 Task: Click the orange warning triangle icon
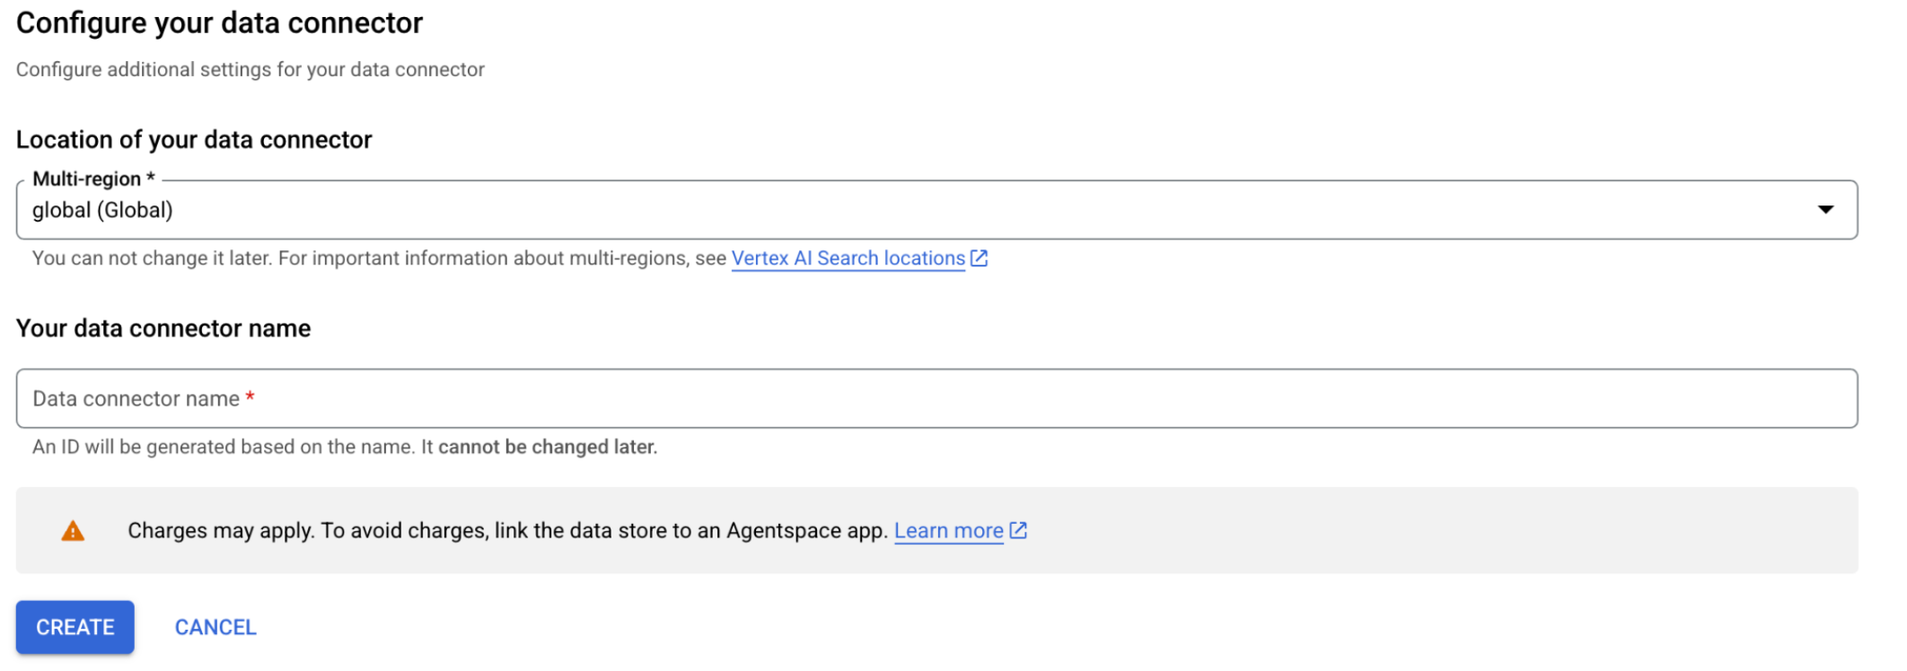pos(73,531)
